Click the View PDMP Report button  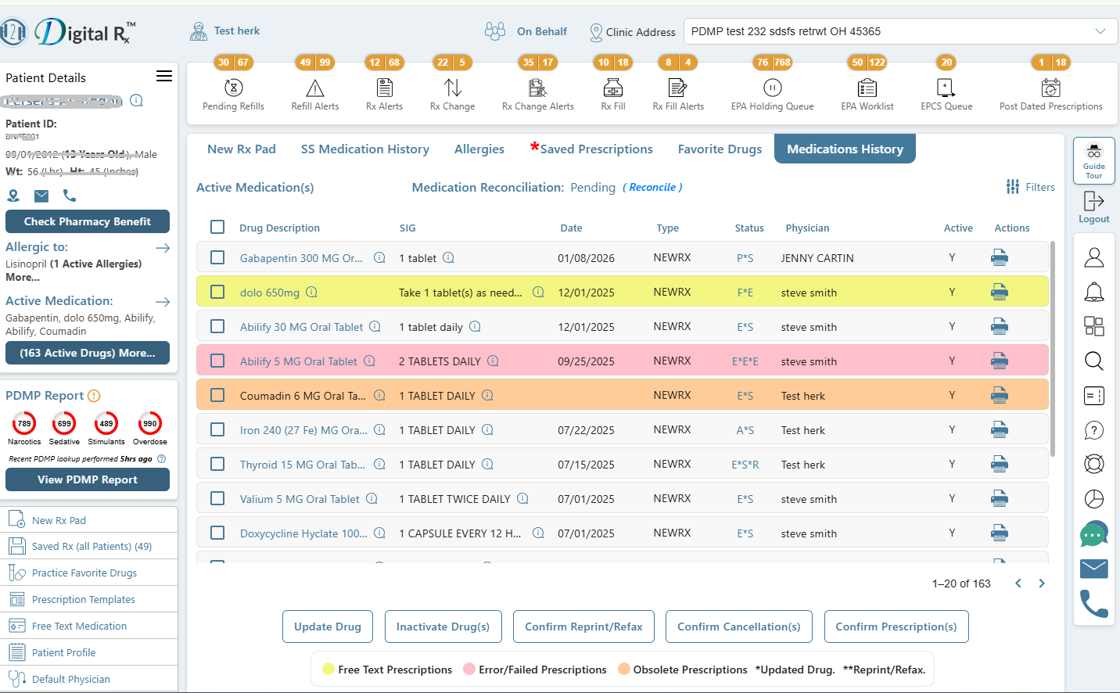coord(88,479)
